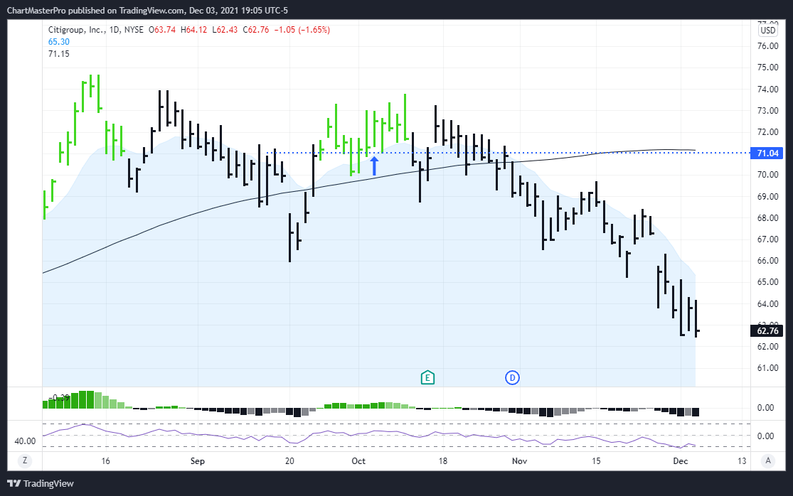
Task: Click the 70.00 price axis label
Action: coord(767,175)
